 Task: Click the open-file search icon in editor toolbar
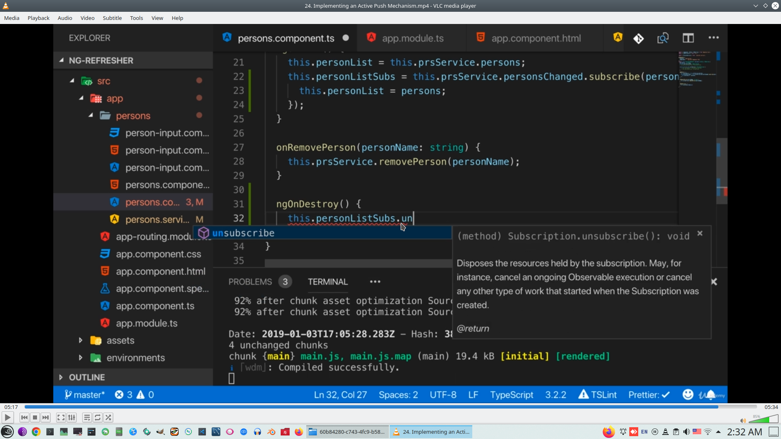click(x=663, y=38)
